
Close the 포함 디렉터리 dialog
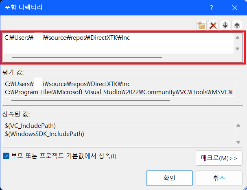[x=235, y=8]
